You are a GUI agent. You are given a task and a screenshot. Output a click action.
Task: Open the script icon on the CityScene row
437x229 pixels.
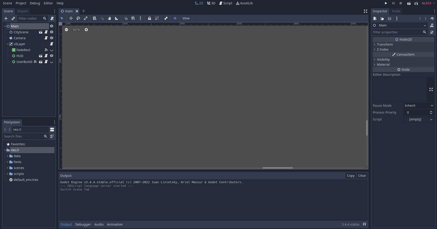(46, 32)
